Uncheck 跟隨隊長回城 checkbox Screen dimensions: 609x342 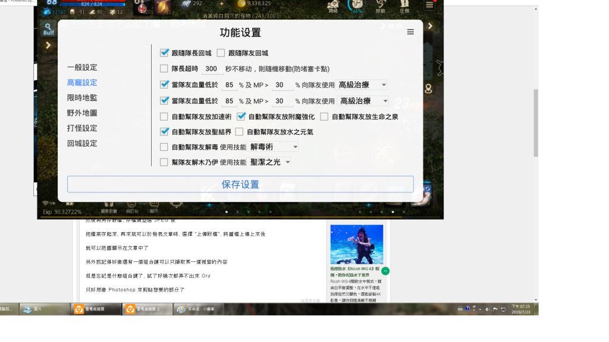[x=165, y=53]
